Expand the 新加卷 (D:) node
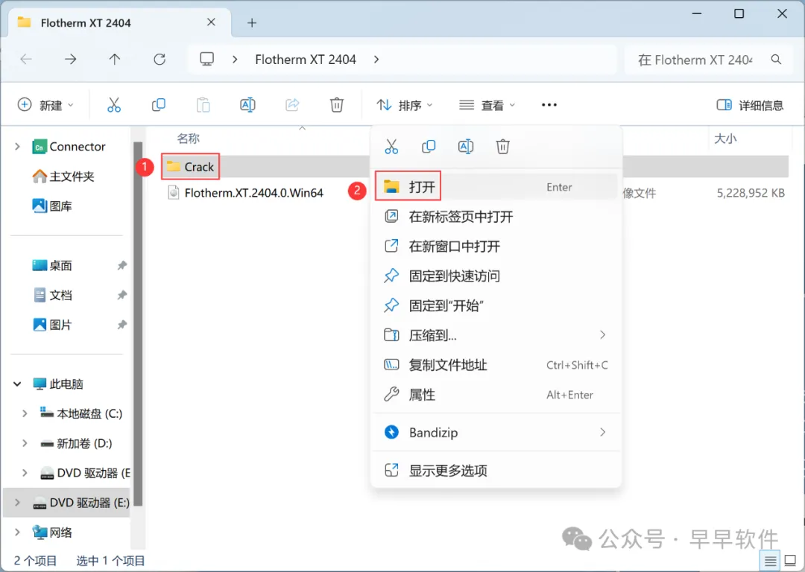The image size is (805, 572). coord(24,443)
